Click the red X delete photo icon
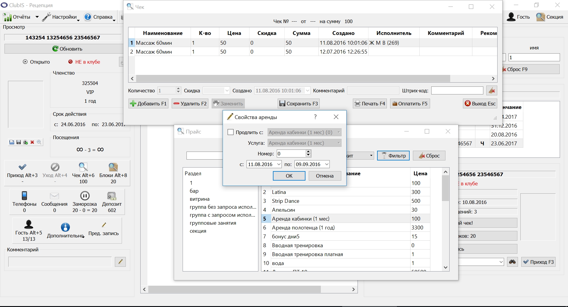This screenshot has height=307, width=568. (32, 142)
